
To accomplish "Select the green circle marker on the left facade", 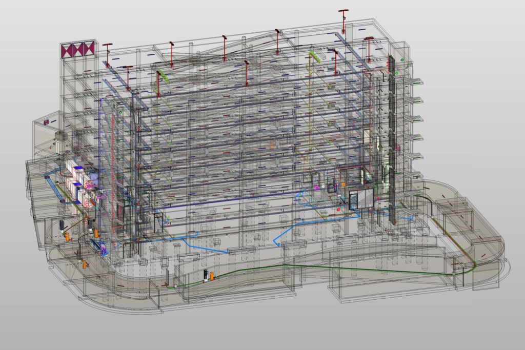I will (121, 112).
